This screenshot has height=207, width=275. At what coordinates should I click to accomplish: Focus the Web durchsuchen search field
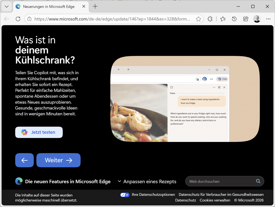click(220, 181)
